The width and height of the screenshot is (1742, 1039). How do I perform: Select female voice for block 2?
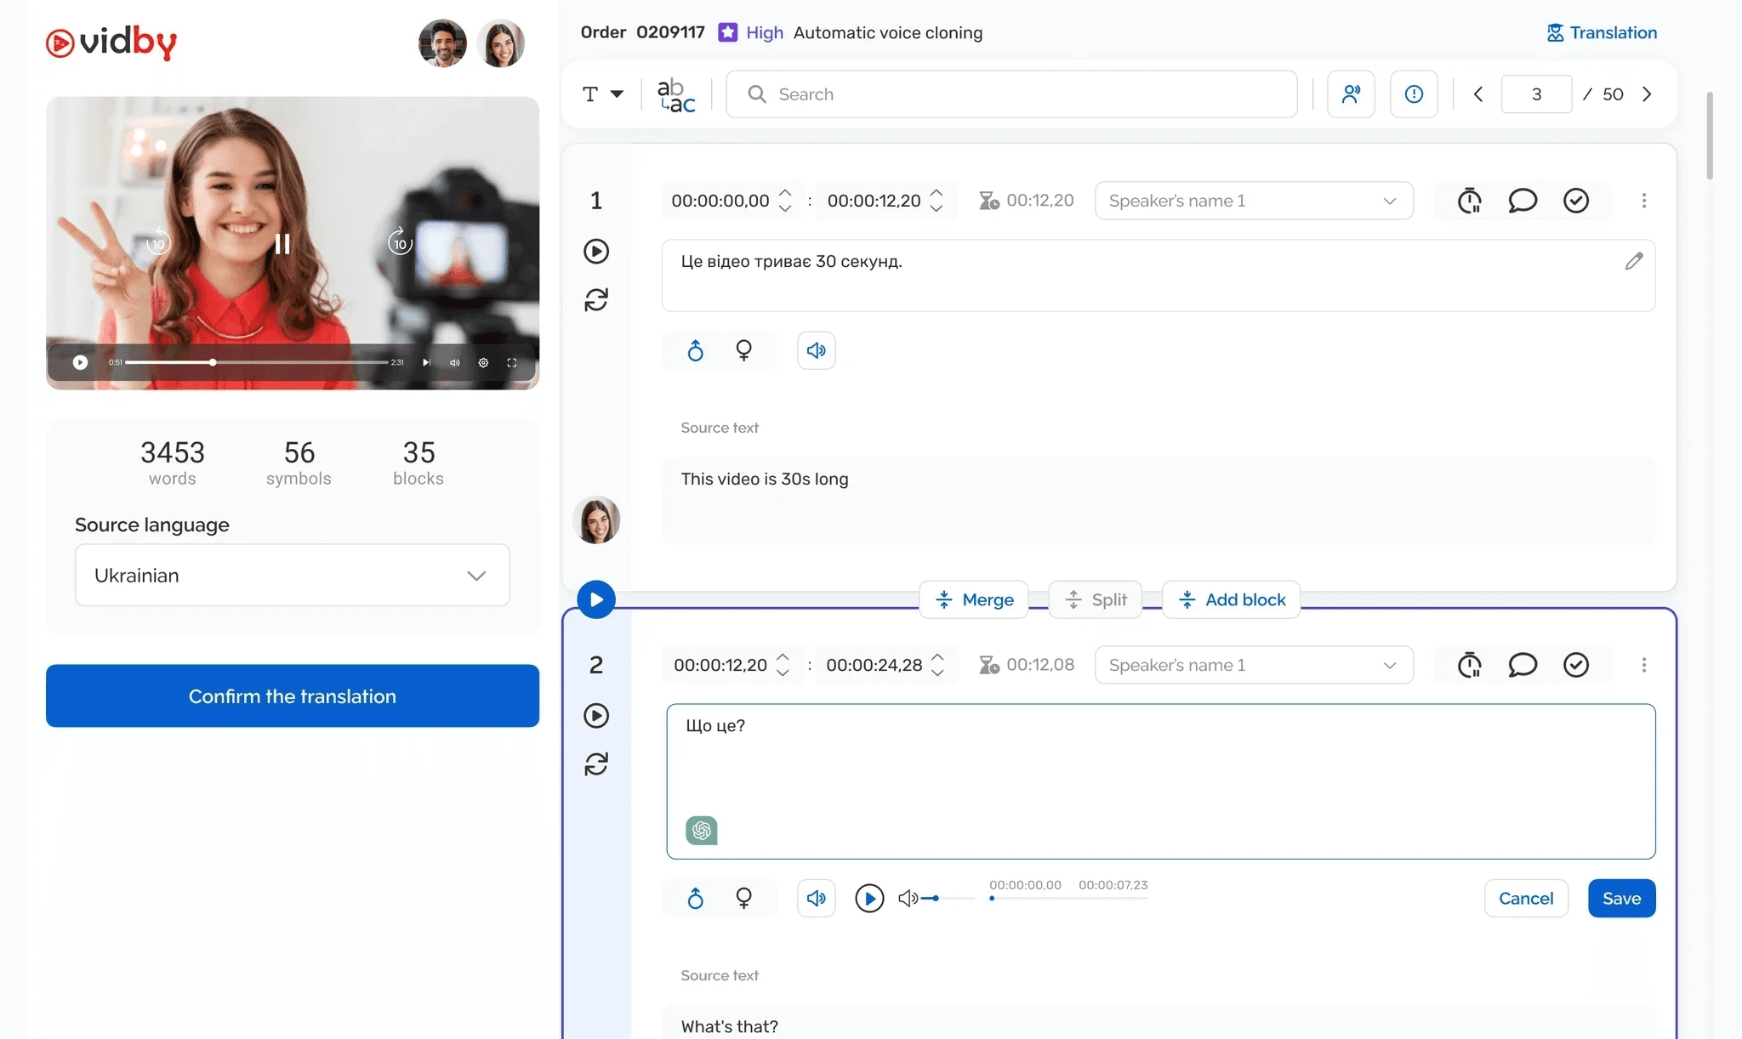tap(743, 898)
